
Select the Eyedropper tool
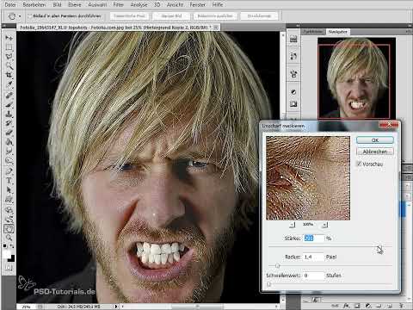click(9, 84)
